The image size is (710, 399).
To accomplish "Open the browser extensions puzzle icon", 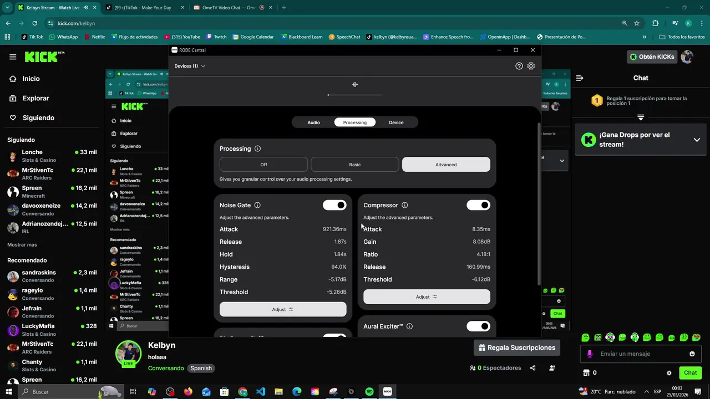I will 655,23.
